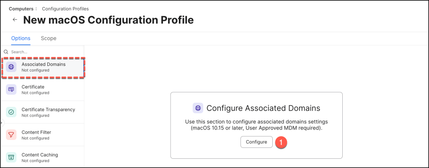Select the Associated Domains payload text

click(44, 64)
